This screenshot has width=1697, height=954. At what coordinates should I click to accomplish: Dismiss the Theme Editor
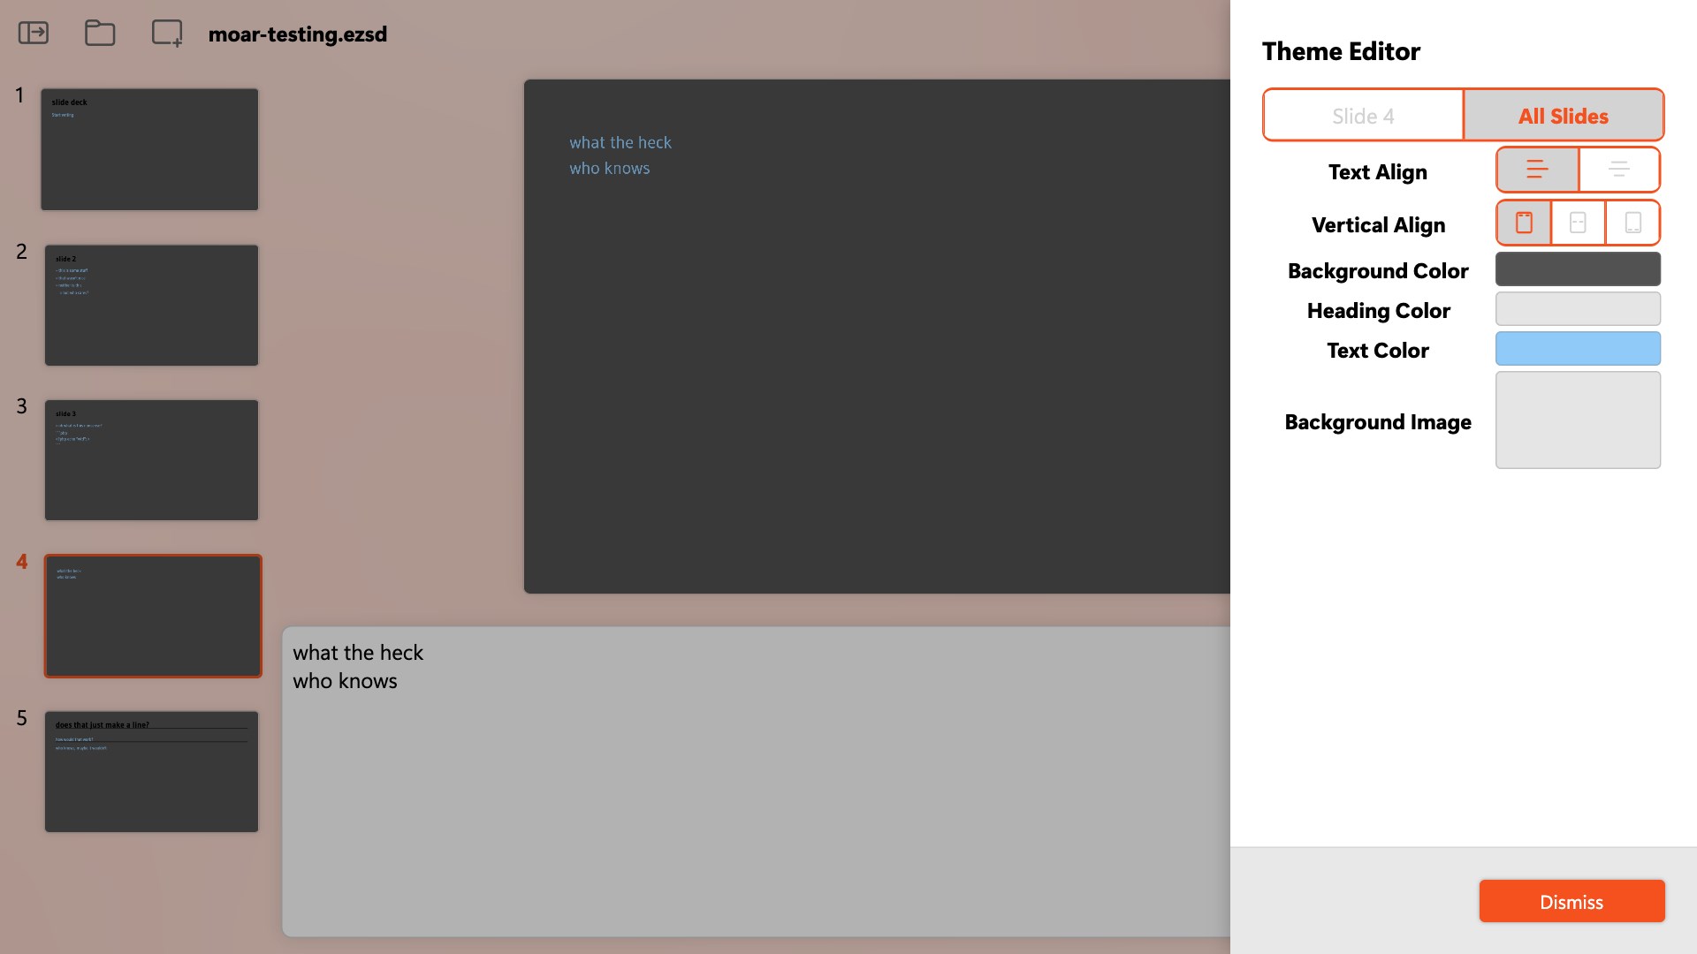(x=1571, y=901)
